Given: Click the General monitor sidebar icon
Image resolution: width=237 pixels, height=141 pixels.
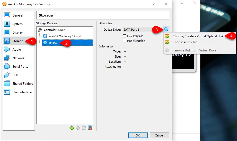Looking at the screenshot, I should (7, 15).
